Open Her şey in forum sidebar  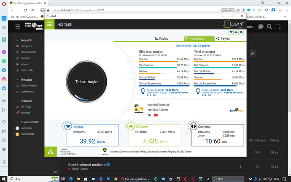pyautogui.click(x=24, y=46)
